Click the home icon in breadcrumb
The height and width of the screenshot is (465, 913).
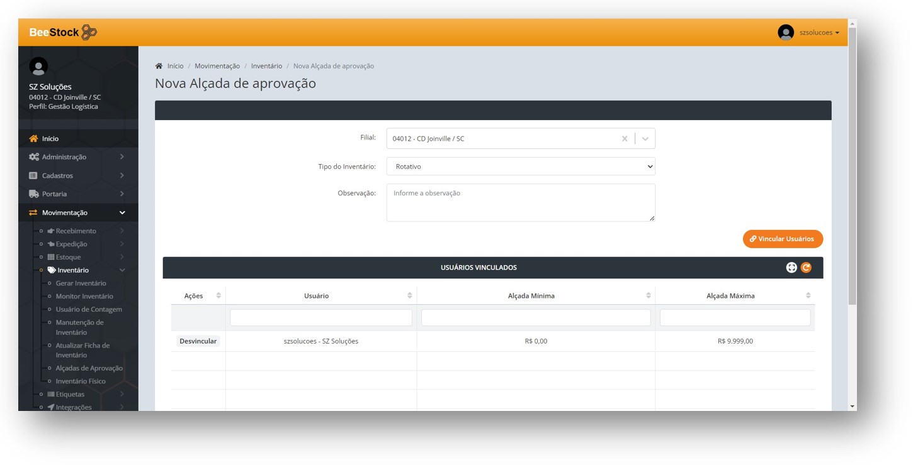tap(159, 66)
